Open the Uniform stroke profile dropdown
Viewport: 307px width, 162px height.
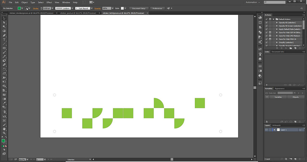72,8
